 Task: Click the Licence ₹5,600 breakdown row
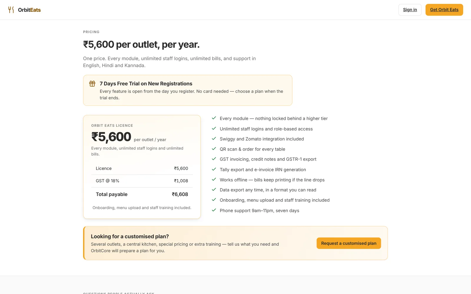[x=142, y=168]
